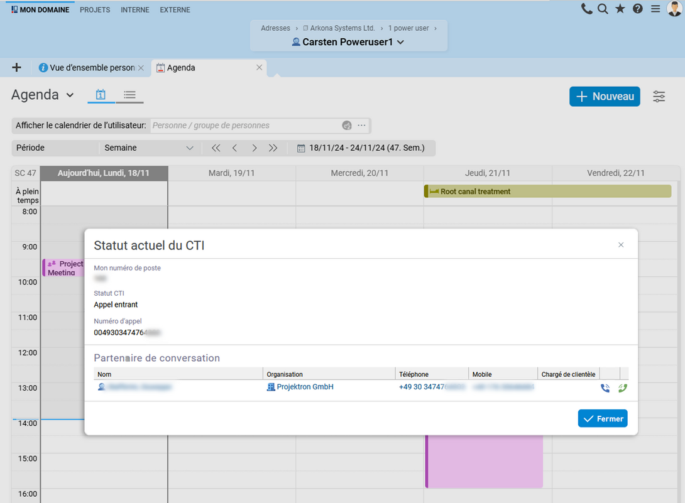Click the Fermer button

[x=602, y=419]
